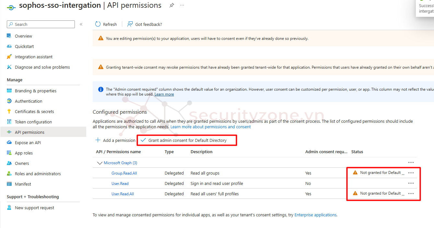Click the Group.Read.All status warning icon
434x228 pixels.
[355, 173]
